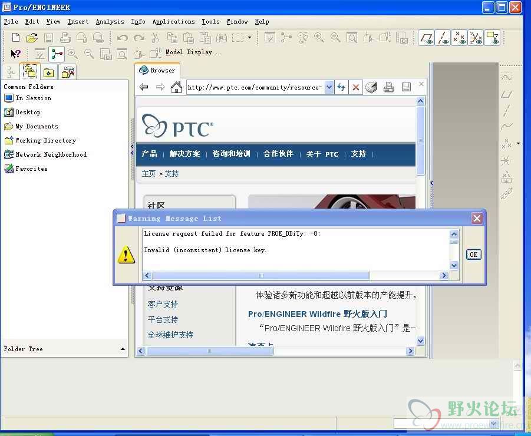Click the Paste clipboard icon

(189, 38)
